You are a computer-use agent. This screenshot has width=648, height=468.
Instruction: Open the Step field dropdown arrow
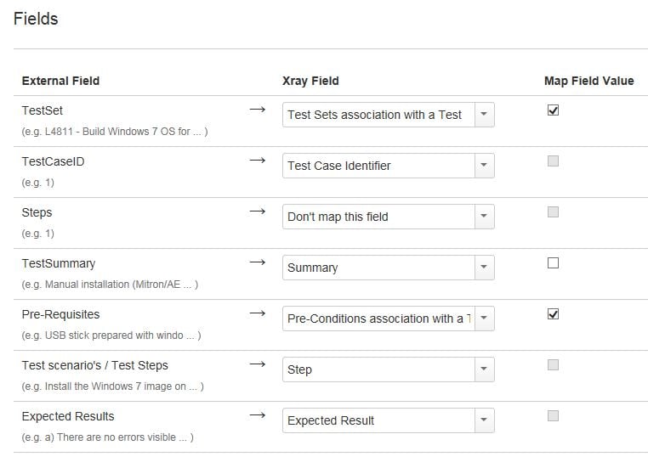[x=484, y=369]
